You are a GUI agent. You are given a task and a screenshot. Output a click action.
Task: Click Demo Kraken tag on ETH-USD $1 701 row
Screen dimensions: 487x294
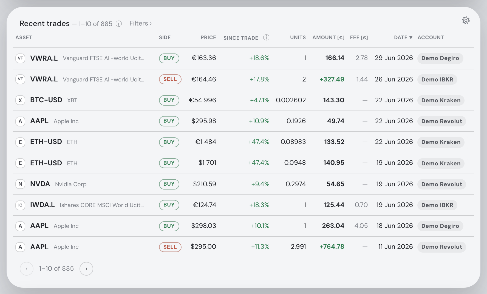tap(441, 163)
